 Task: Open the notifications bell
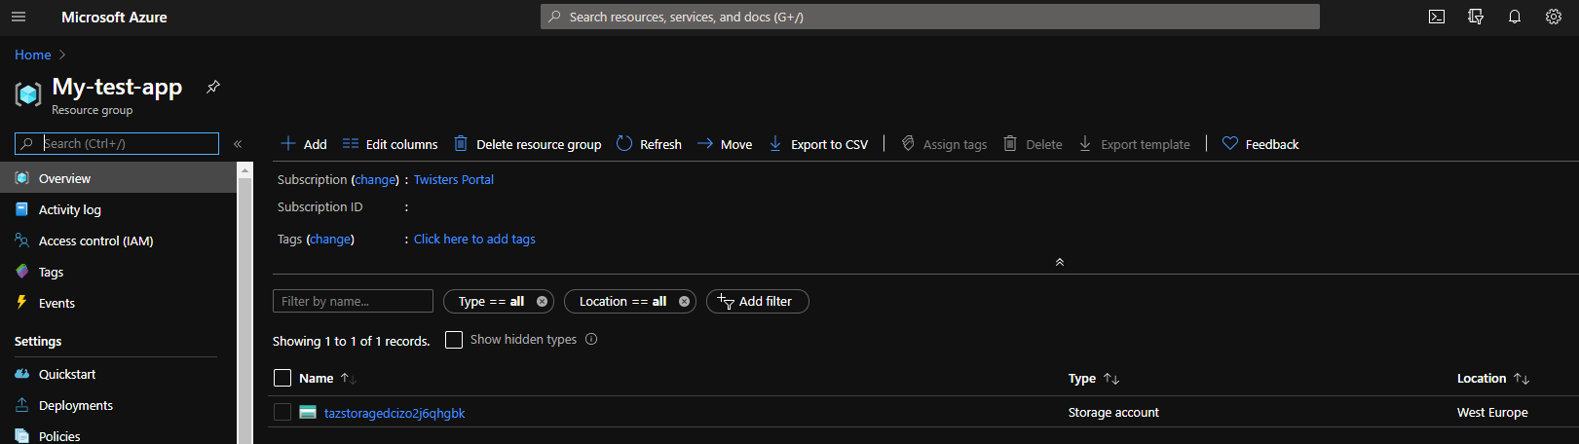[1515, 17]
